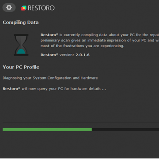Click the hourglass compiling icon
This screenshot has width=159, height=159.
coord(21,45)
